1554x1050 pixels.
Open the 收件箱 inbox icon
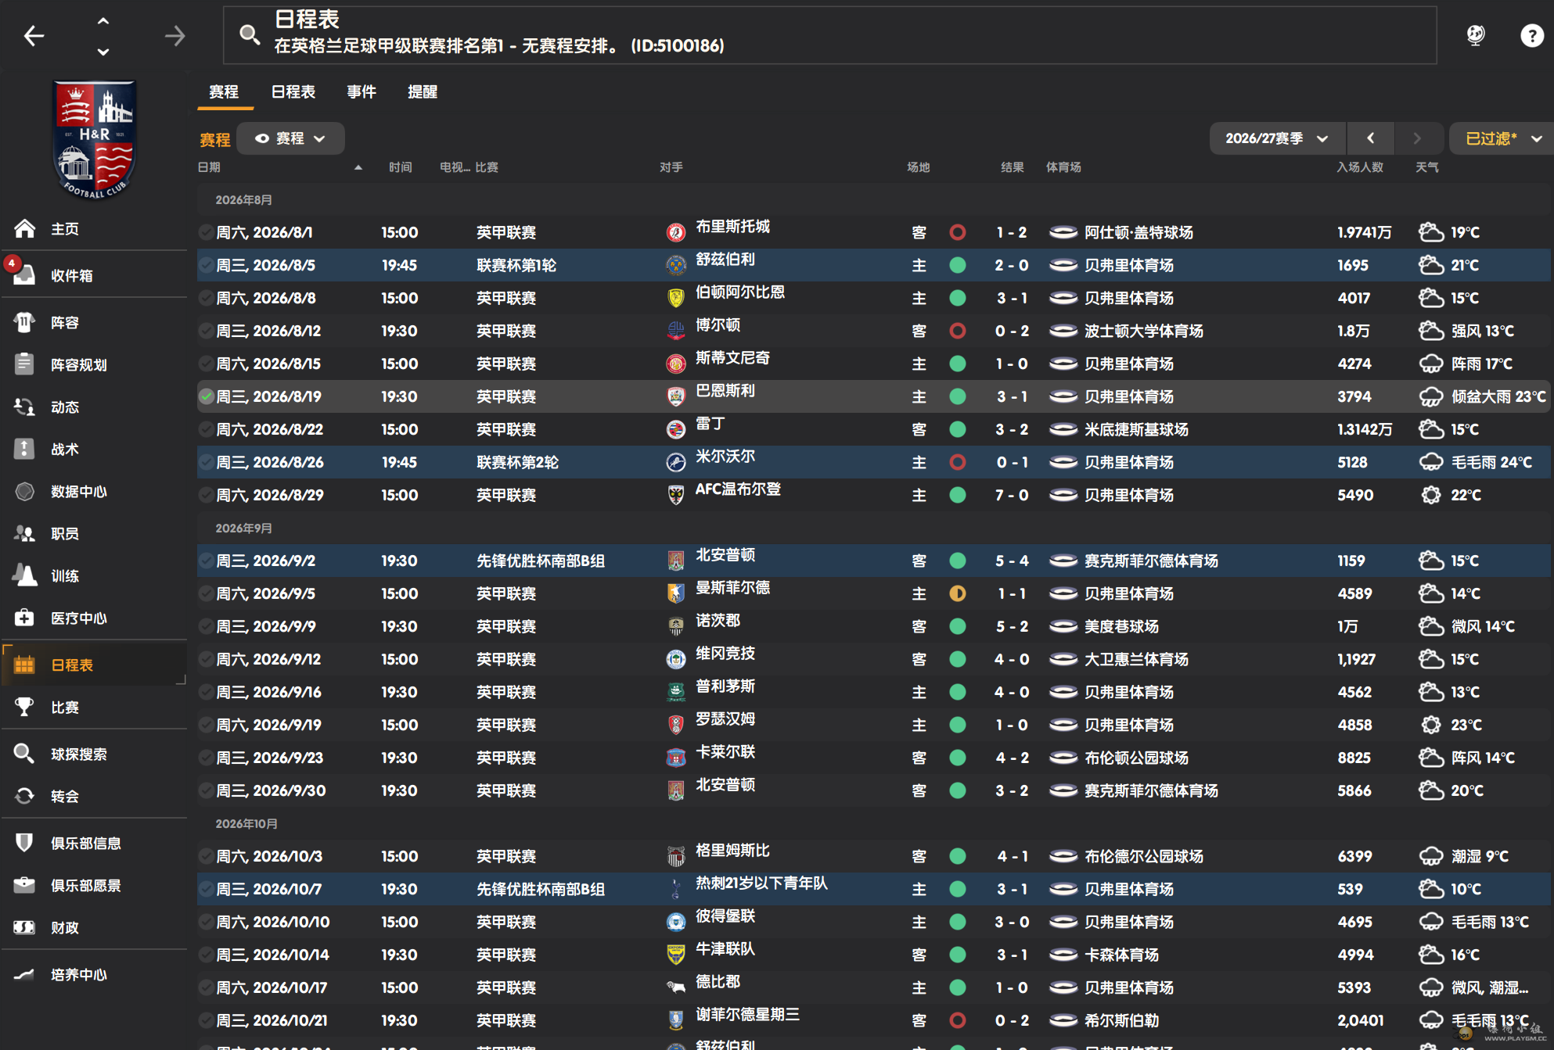pyautogui.click(x=25, y=275)
